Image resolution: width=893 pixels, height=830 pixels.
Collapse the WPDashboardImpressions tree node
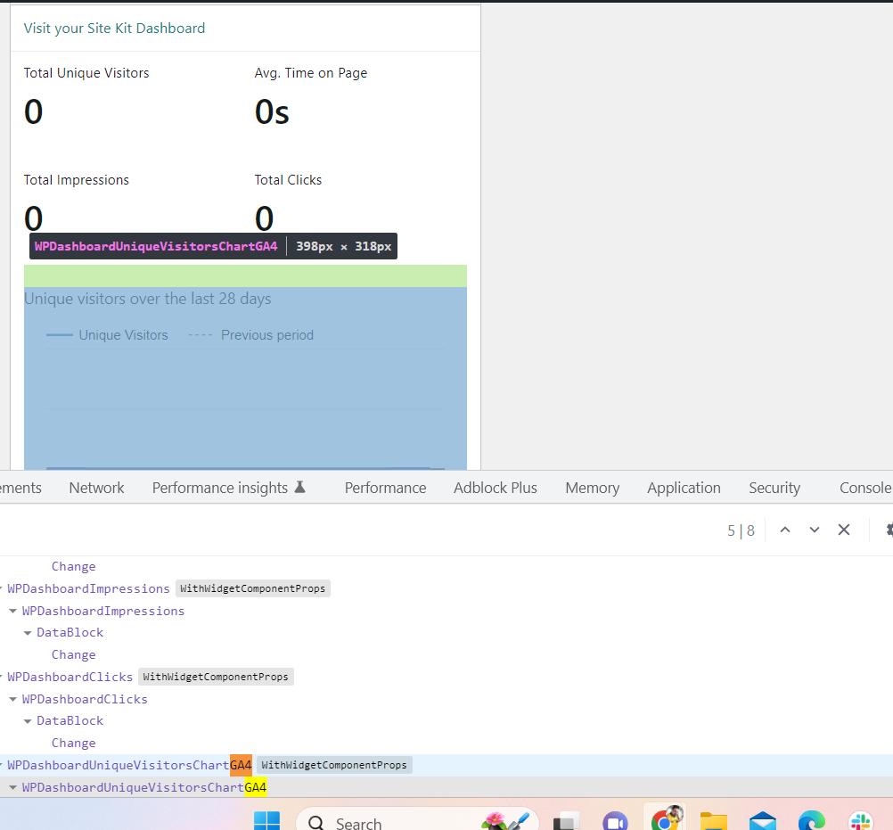click(x=12, y=611)
